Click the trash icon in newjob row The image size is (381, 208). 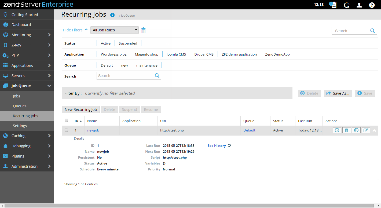(346, 130)
